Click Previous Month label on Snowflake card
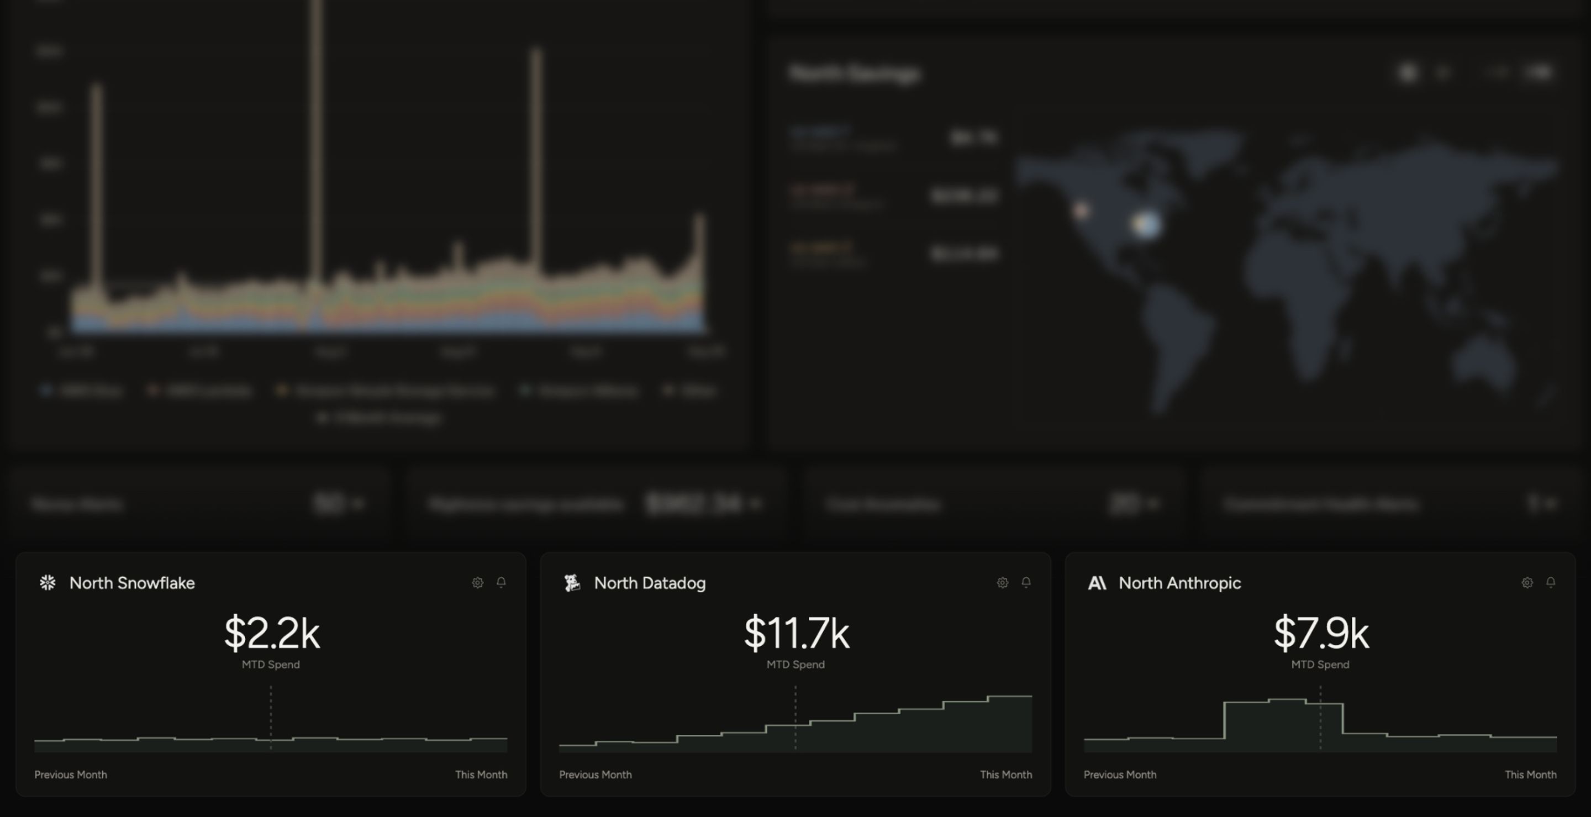 click(70, 774)
